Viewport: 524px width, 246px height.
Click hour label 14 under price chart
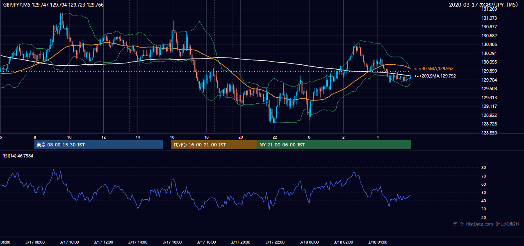point(138,137)
